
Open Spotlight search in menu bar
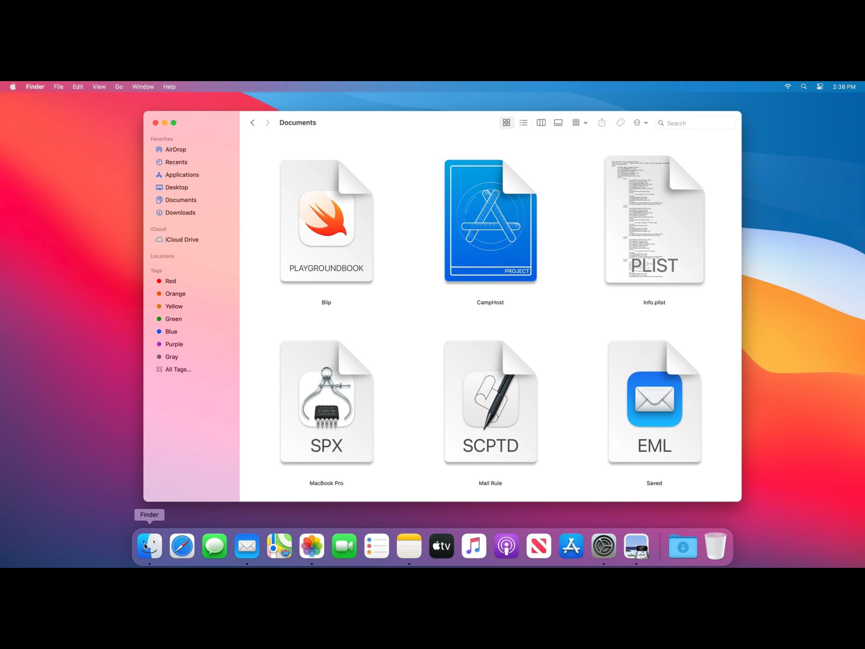coord(804,87)
